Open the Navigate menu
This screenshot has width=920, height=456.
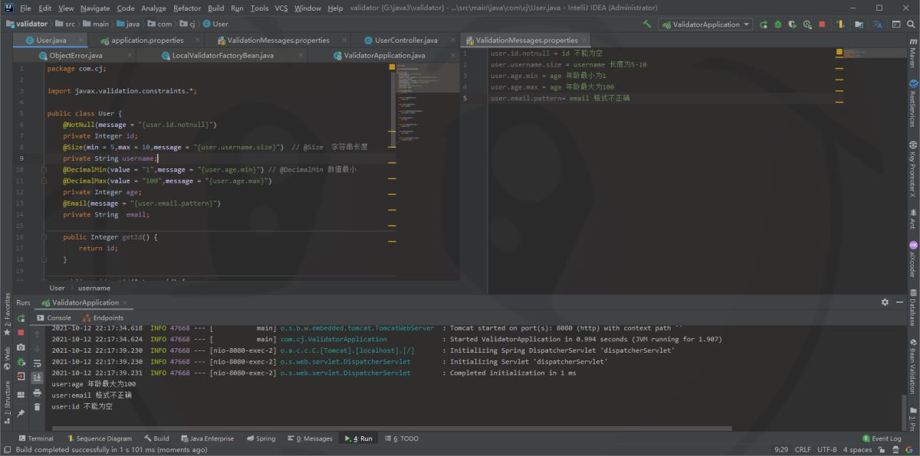click(95, 8)
